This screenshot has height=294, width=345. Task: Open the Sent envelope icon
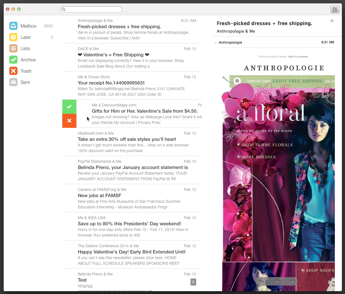pyautogui.click(x=13, y=82)
